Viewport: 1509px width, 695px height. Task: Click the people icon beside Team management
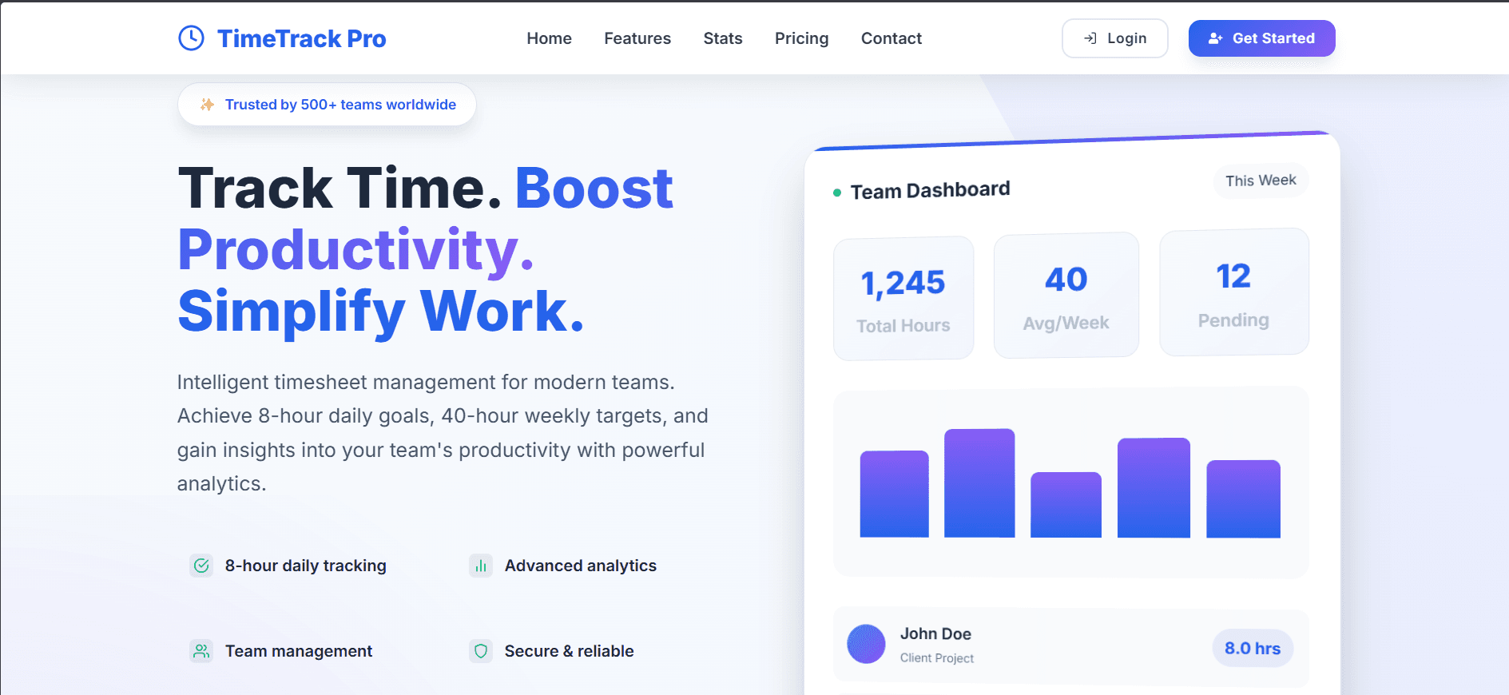(x=201, y=651)
